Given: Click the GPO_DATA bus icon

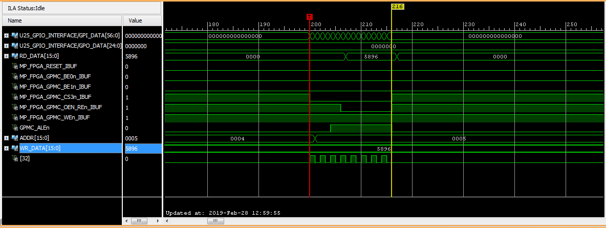Looking at the screenshot, I should pos(14,46).
